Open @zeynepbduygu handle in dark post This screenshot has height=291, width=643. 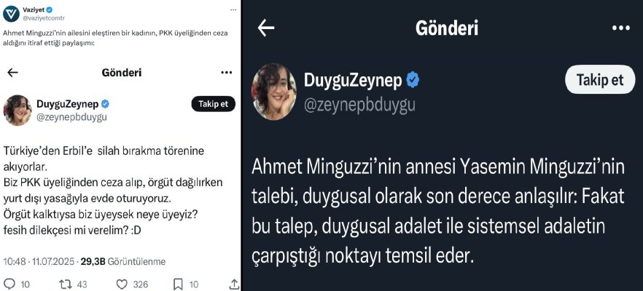[359, 104]
